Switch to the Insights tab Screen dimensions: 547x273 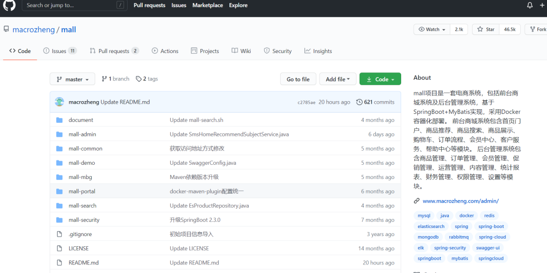(318, 51)
